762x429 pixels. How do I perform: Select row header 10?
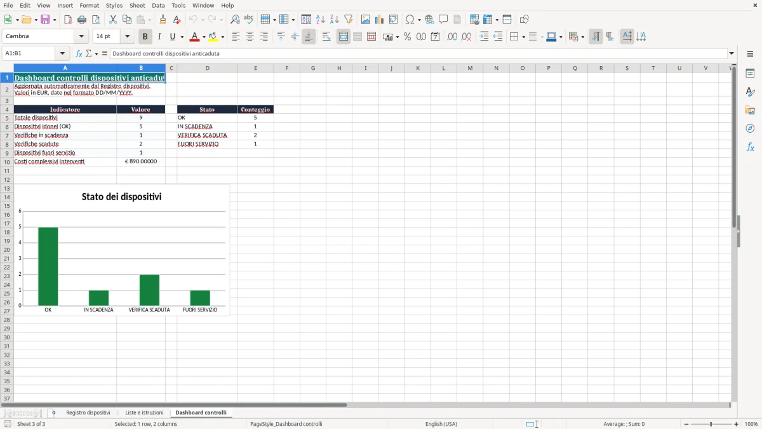pos(7,162)
